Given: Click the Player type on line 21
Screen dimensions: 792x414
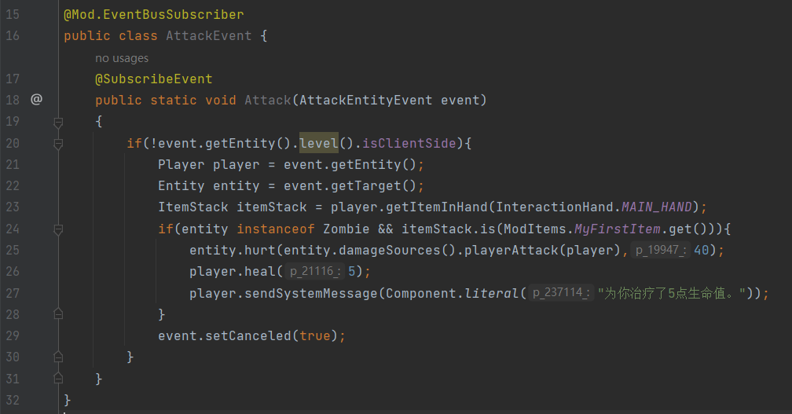Looking at the screenshot, I should [181, 165].
